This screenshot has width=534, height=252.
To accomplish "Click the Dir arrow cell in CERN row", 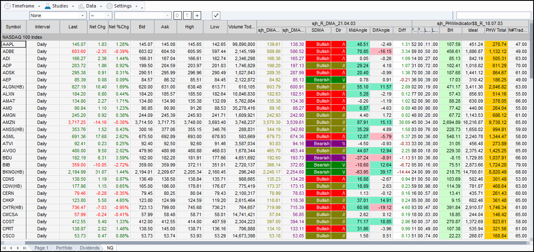I will click(339, 193).
